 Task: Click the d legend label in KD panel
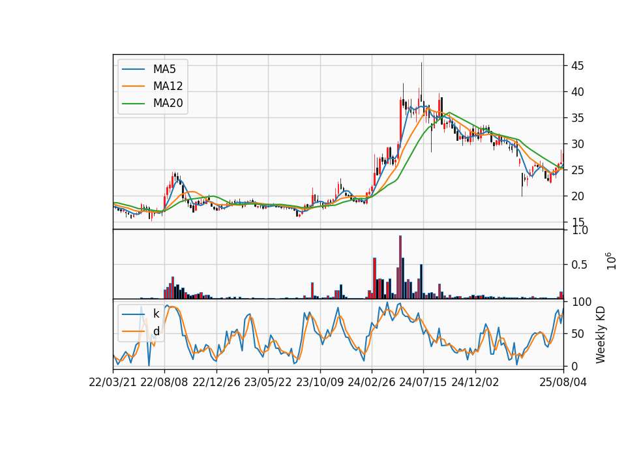pos(156,331)
